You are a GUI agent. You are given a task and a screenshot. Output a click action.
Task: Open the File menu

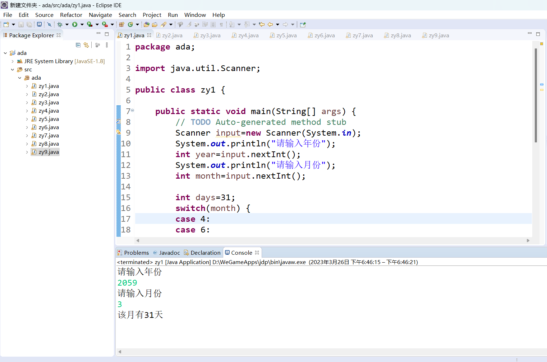pos(8,15)
